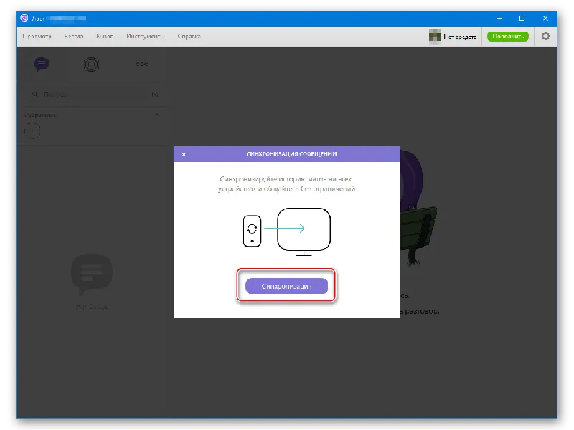
Task: Click the Нет средств balance label
Action: click(461, 36)
